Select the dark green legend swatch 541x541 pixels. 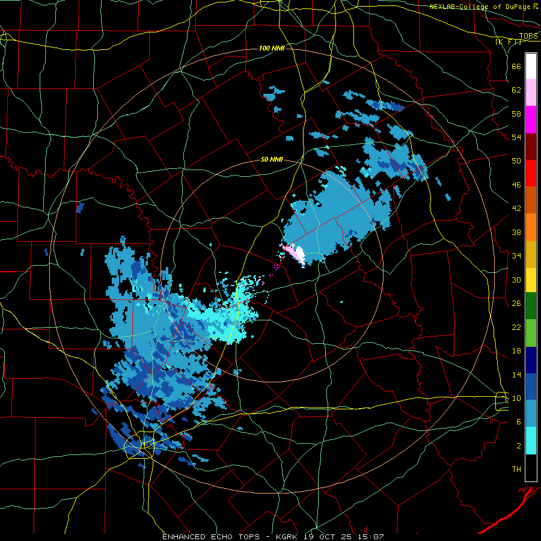[x=531, y=306]
